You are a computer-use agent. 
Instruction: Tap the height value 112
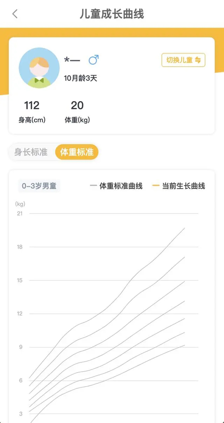click(32, 106)
